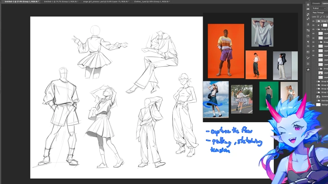Open the highlighted cloud Libraries panel icon

pos(308,70)
